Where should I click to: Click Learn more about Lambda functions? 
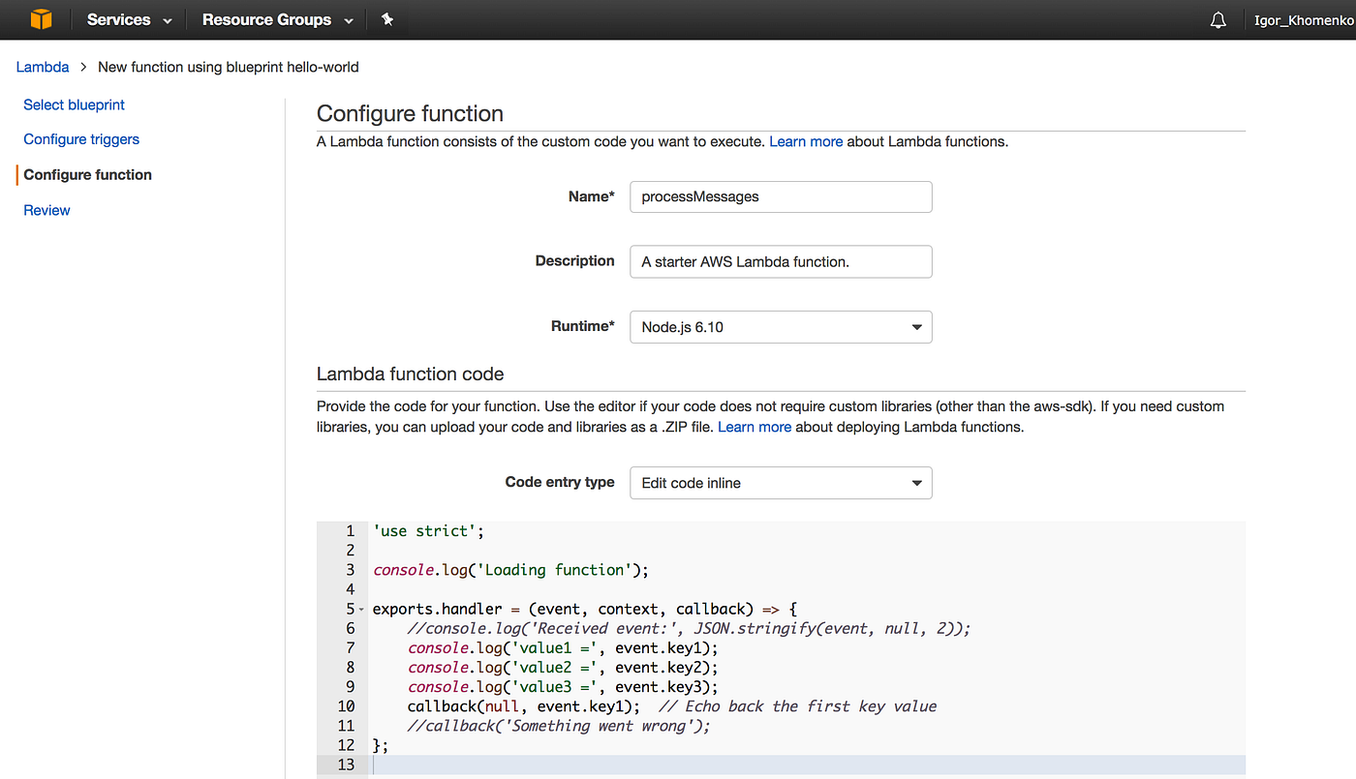point(806,141)
